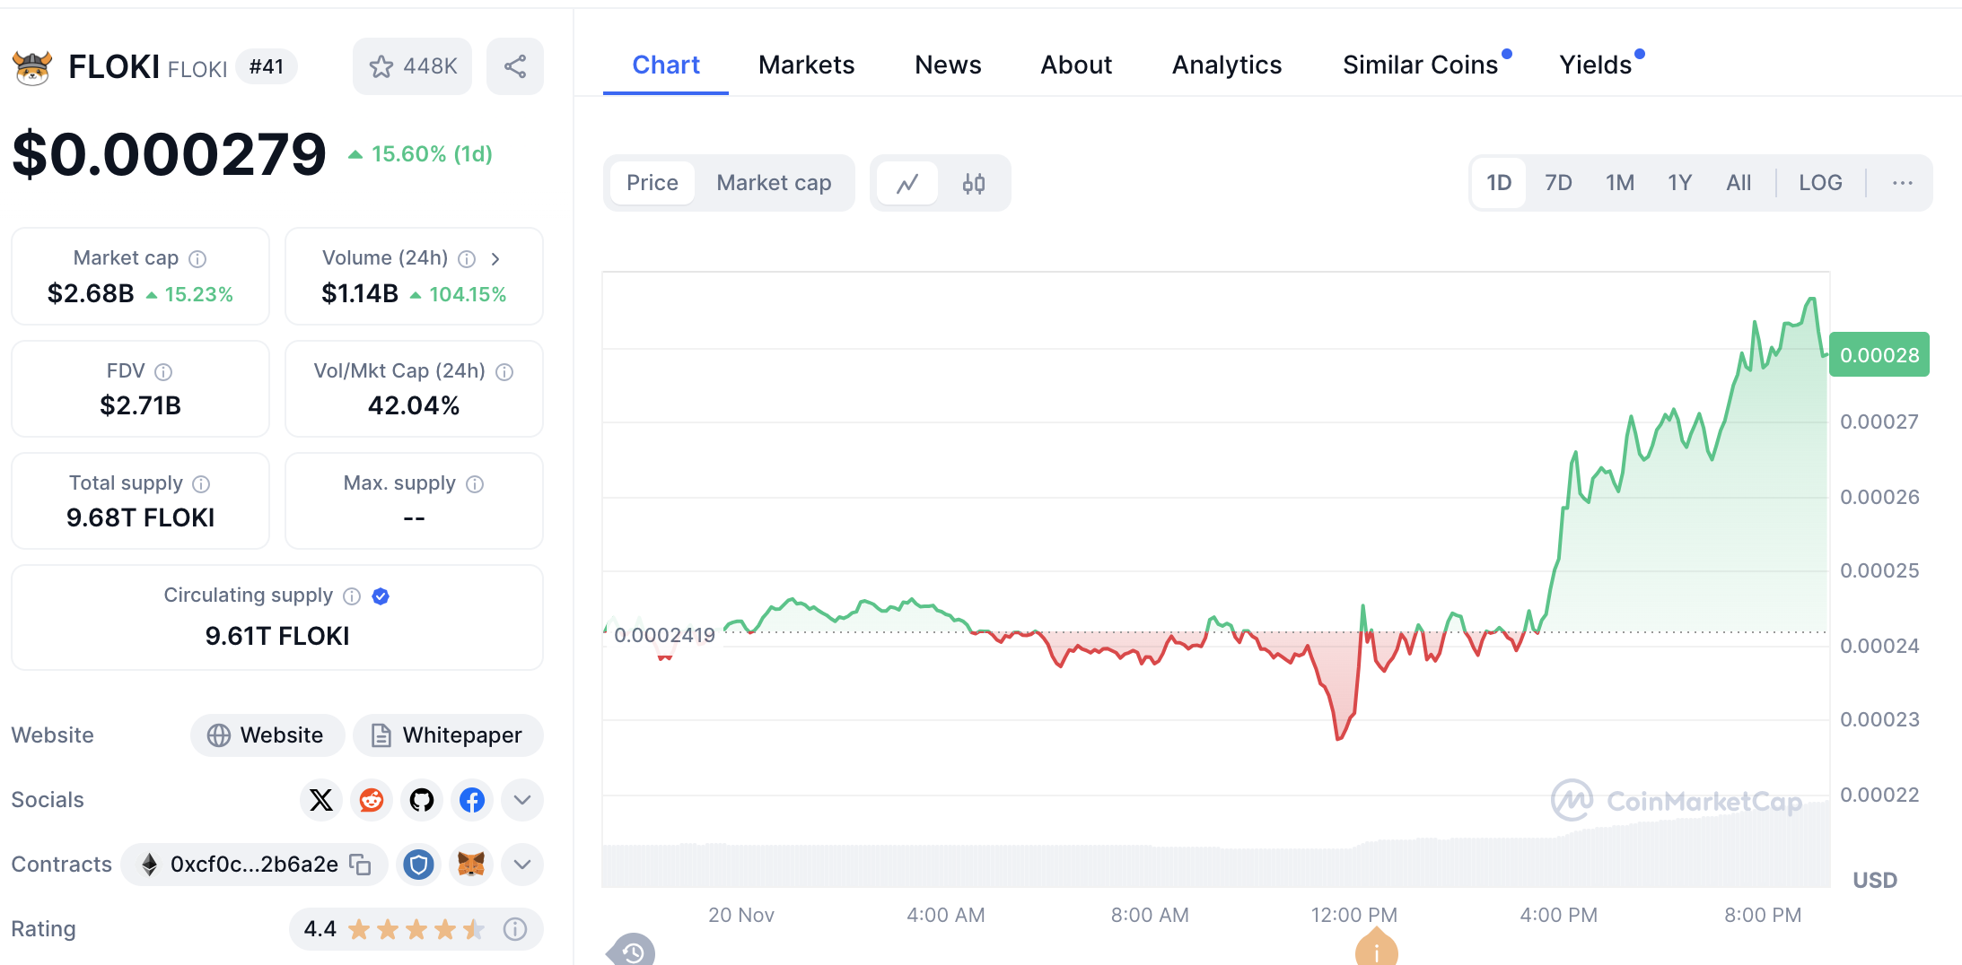
Task: Expand more contracts dropdown
Action: coord(522,865)
